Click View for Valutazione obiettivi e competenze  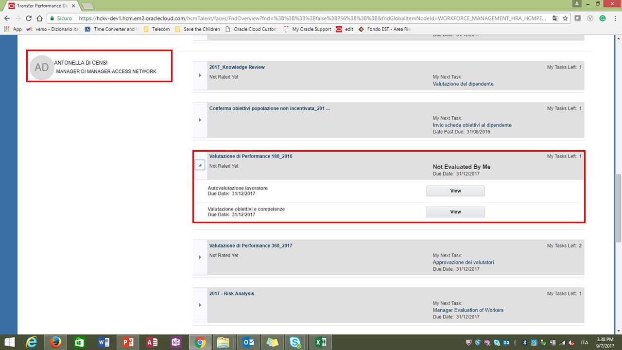tap(455, 212)
